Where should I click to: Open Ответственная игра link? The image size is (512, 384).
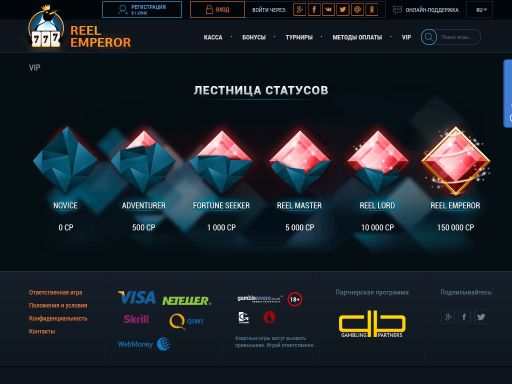point(55,292)
